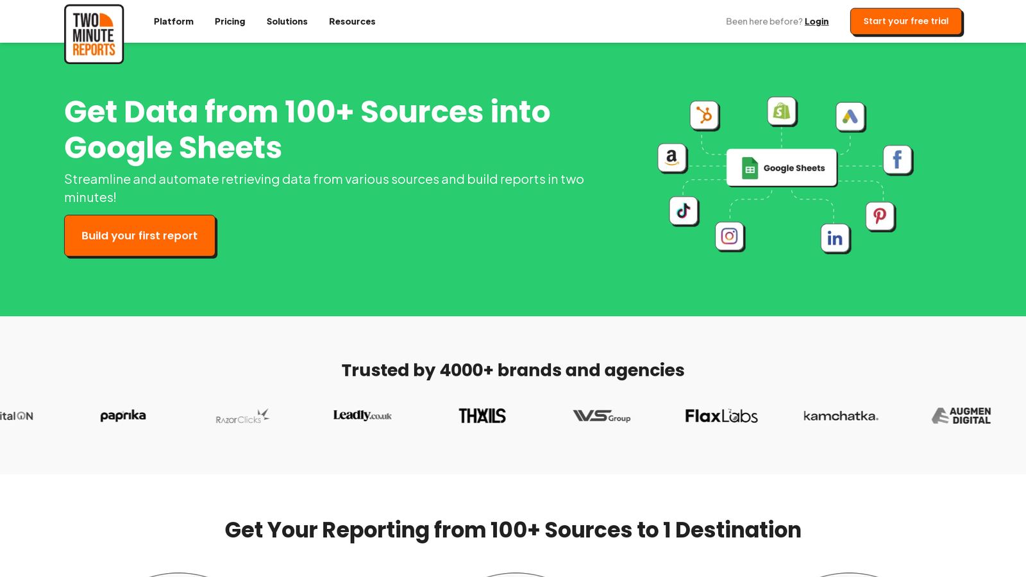This screenshot has width=1026, height=577.
Task: Click the Google Ads icon
Action: tap(851, 117)
